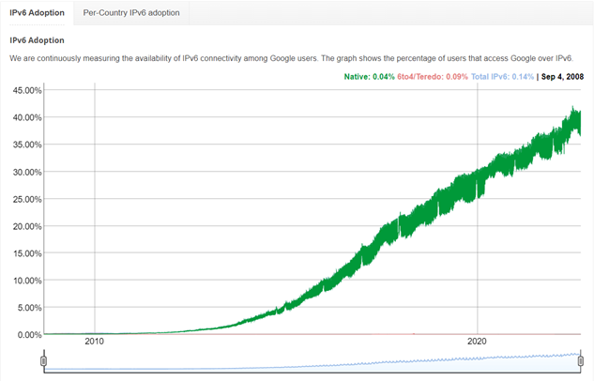Click the blue overview mini chart below the graph
This screenshot has width=594, height=381.
(x=312, y=363)
